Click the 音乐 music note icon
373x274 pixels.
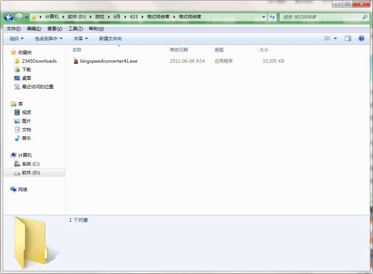tap(17, 138)
